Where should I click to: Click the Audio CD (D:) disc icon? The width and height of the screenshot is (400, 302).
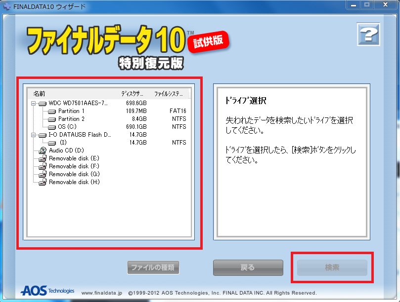pos(43,151)
